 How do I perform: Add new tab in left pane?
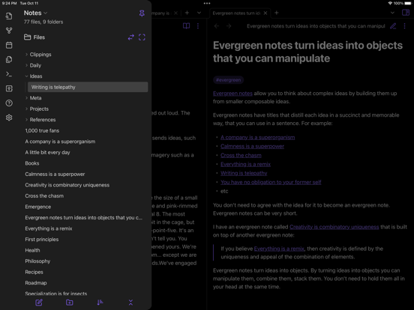(x=187, y=13)
